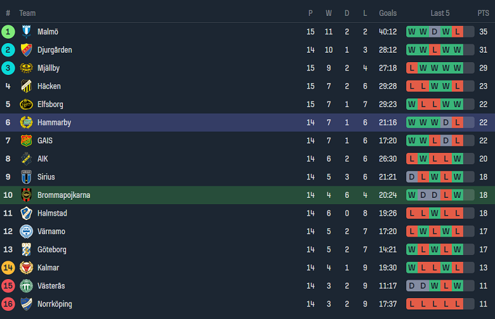The image size is (495, 319).
Task: Click the Last 5 column header
Action: [x=440, y=13]
